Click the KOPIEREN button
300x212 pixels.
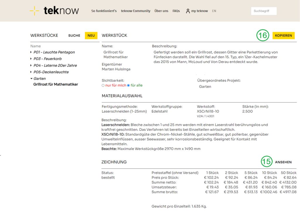[x=283, y=35]
